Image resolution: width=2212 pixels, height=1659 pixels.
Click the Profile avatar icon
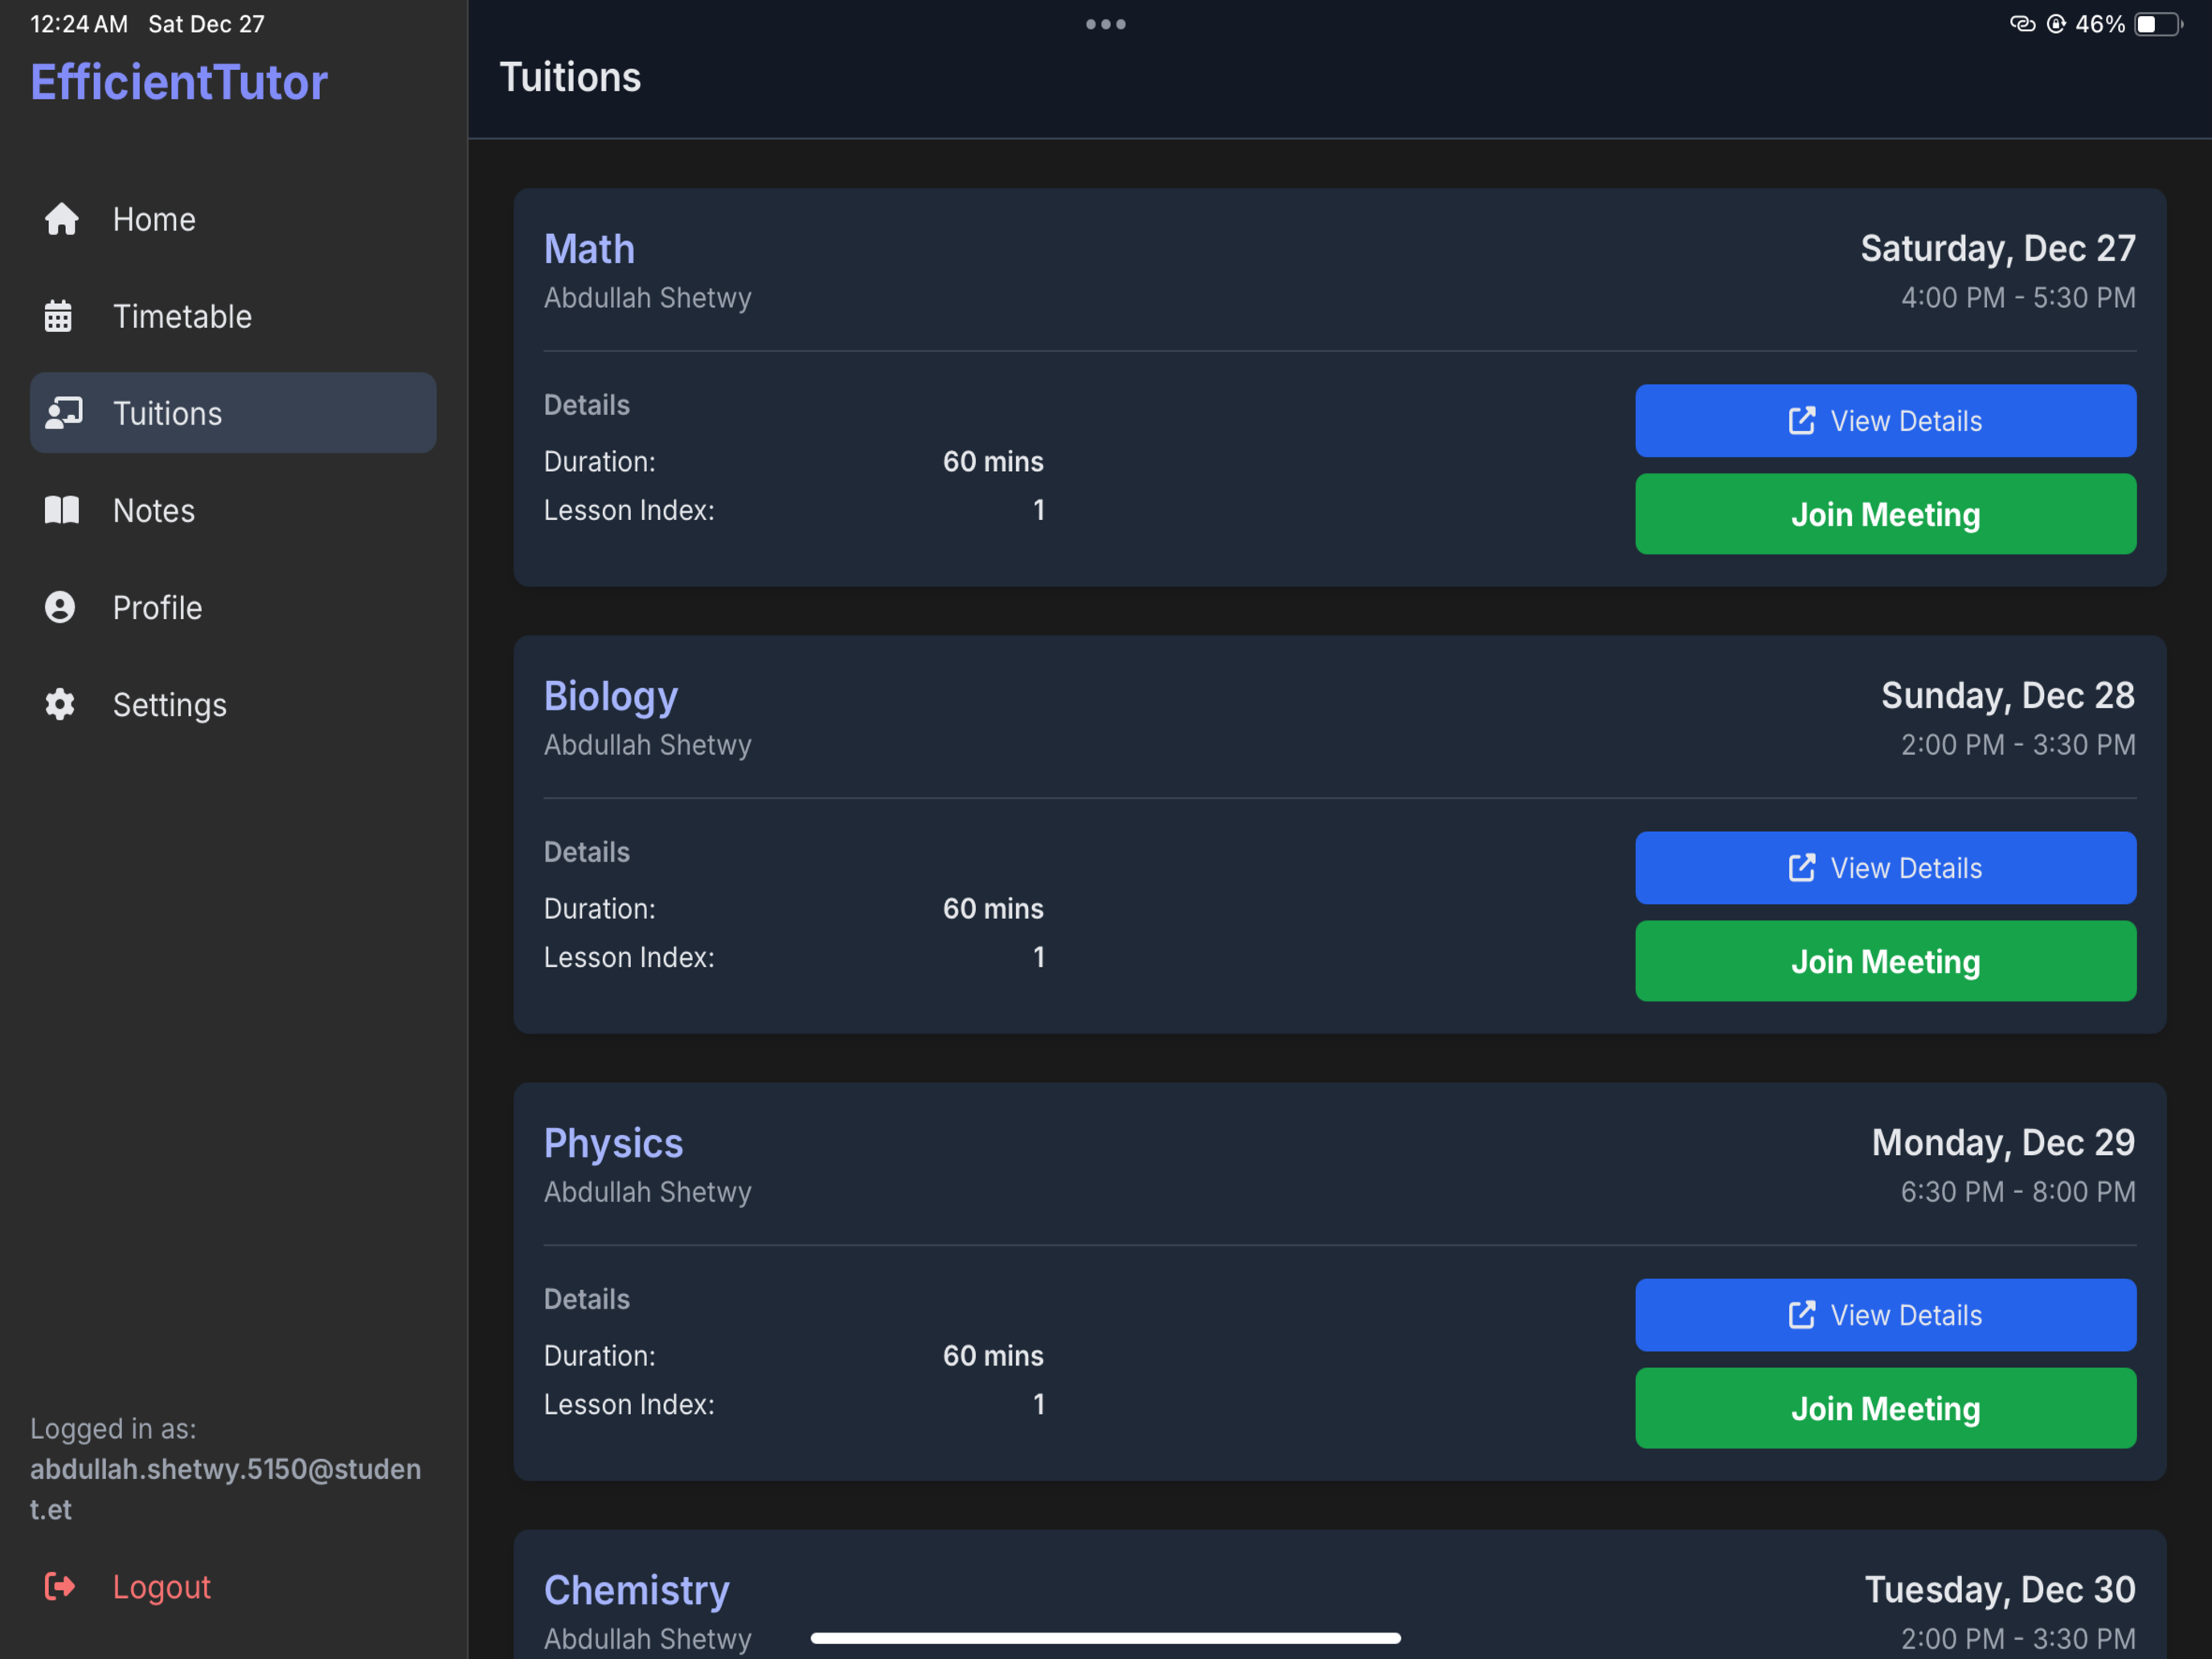[60, 607]
